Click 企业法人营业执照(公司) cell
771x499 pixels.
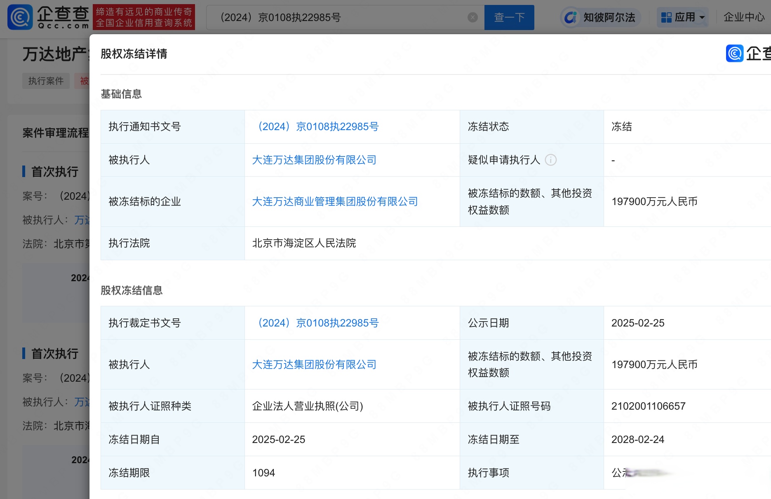coord(352,406)
